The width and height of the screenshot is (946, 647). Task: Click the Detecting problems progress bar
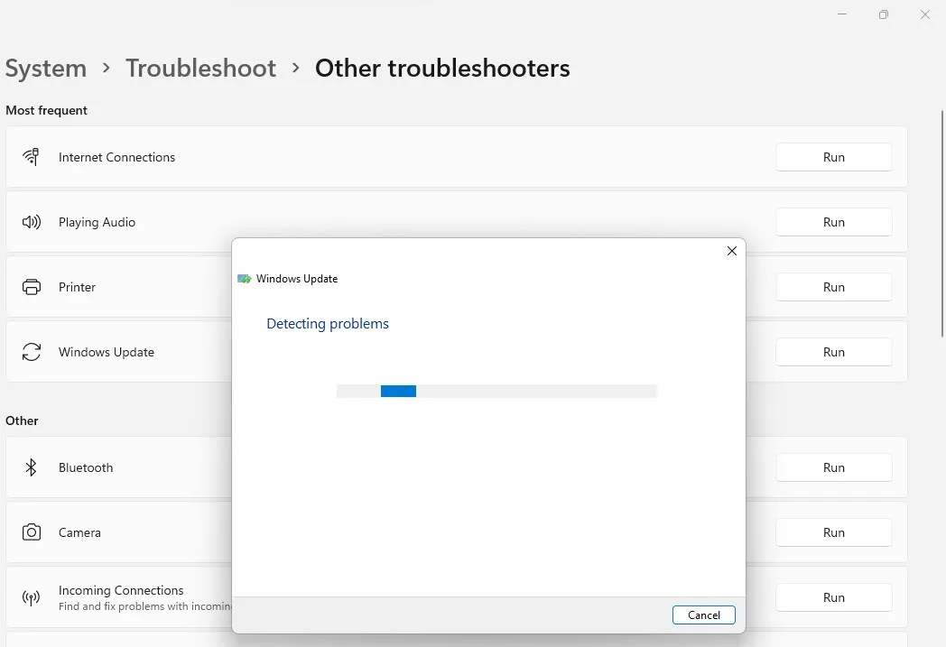(x=496, y=391)
